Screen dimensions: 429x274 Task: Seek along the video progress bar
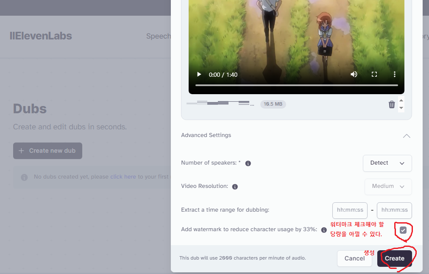pos(297,85)
